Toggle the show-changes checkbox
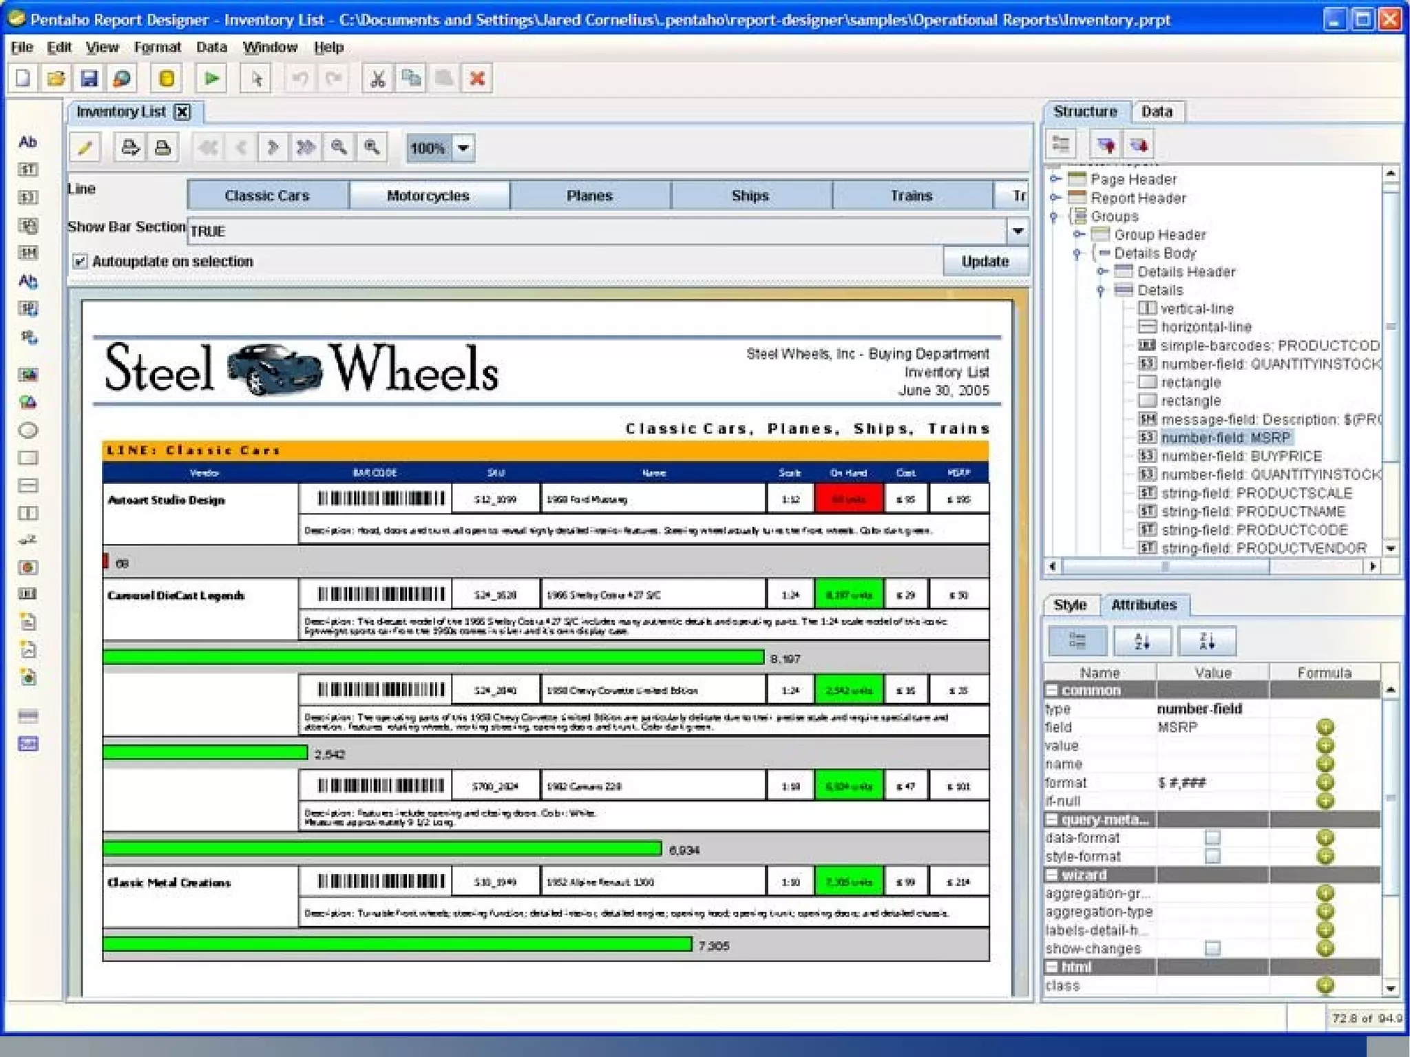The image size is (1410, 1057). coord(1212,948)
